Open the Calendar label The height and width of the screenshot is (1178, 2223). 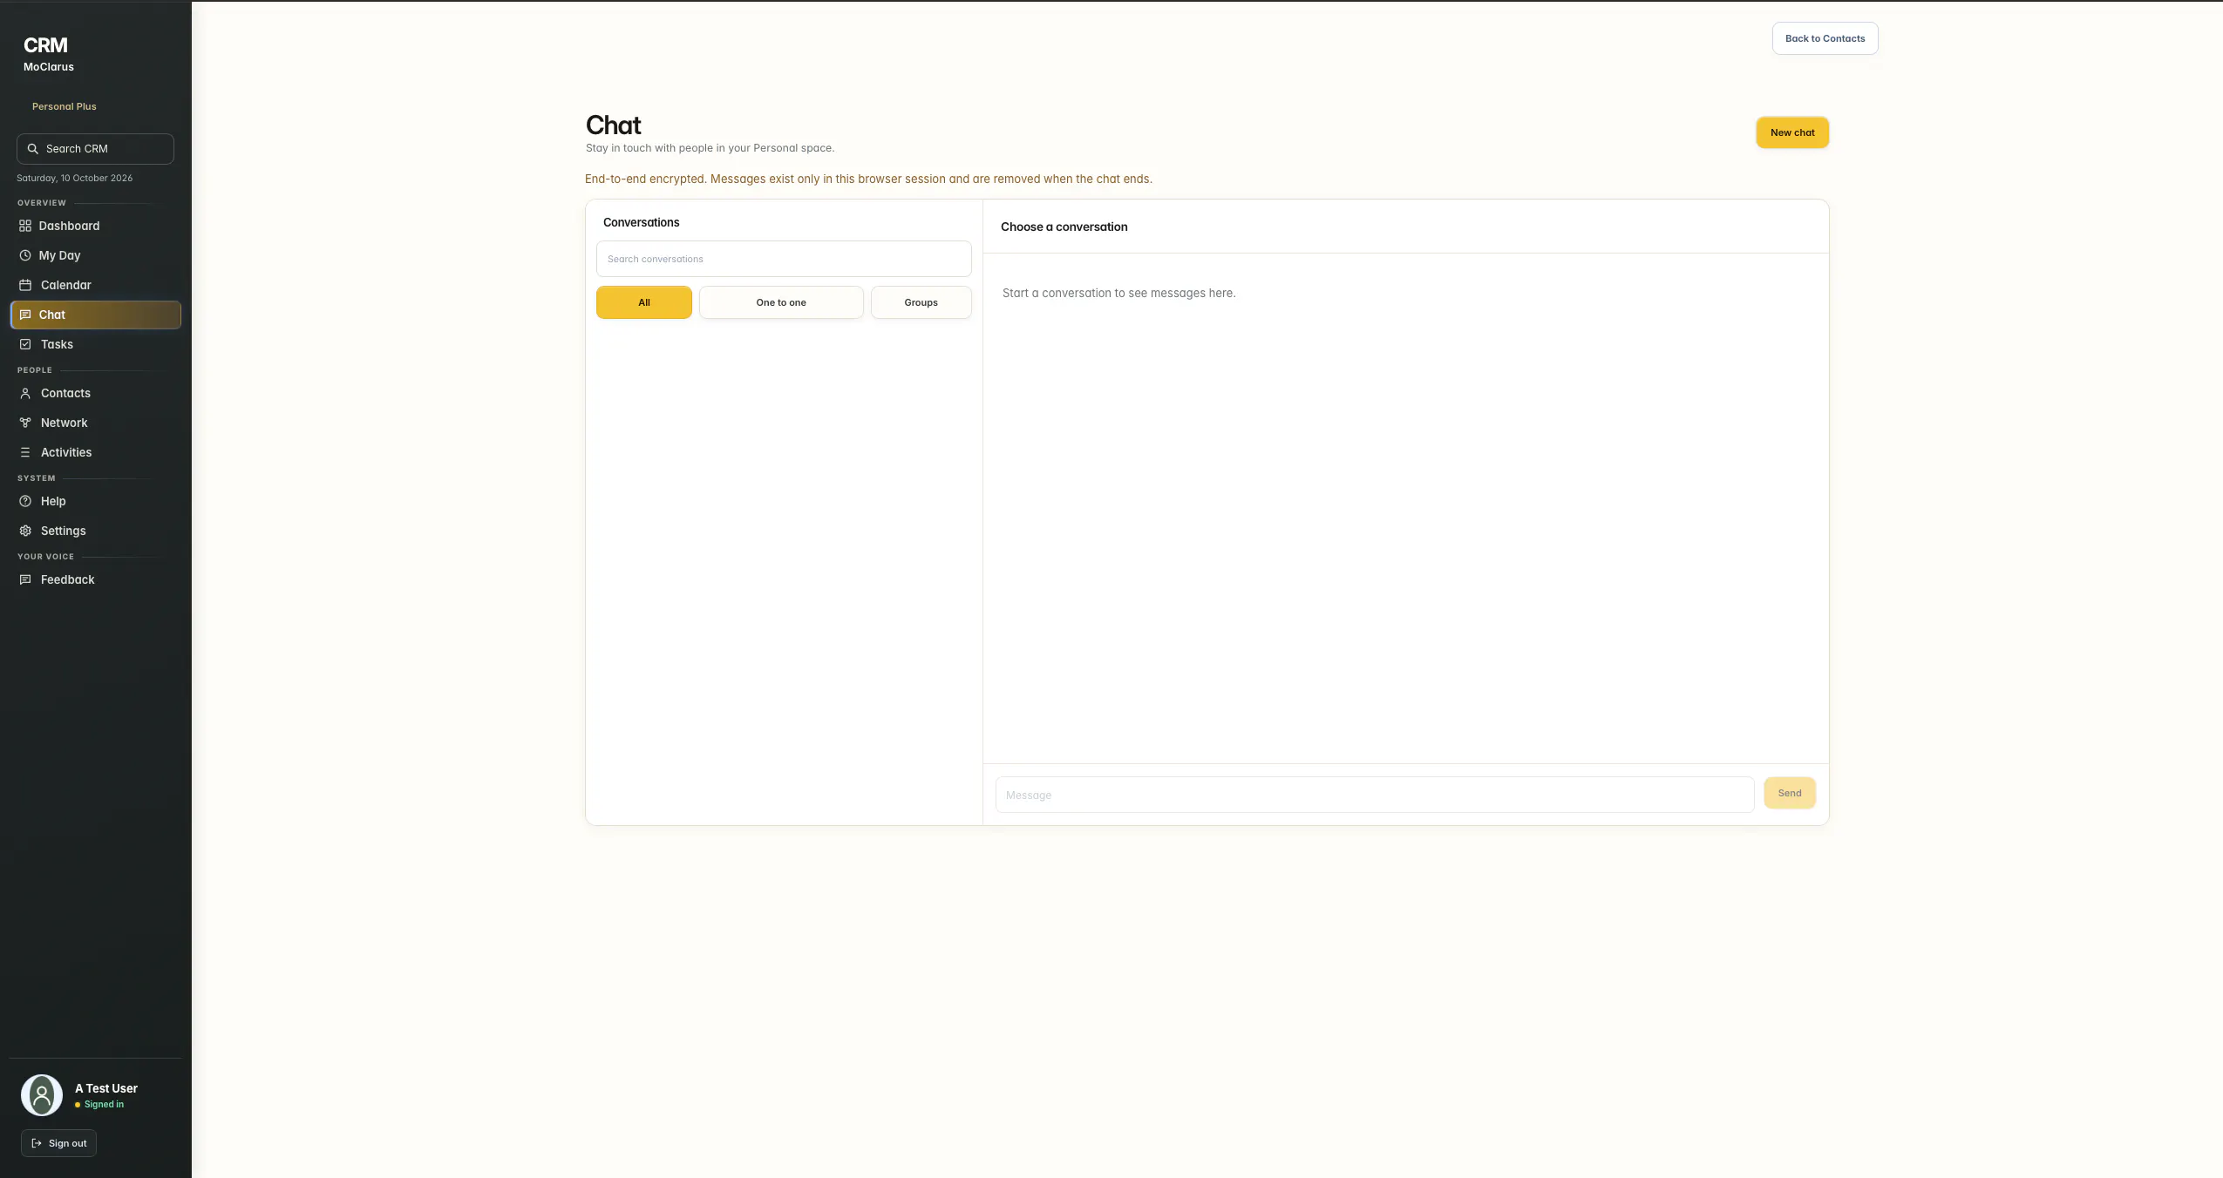tap(66, 285)
